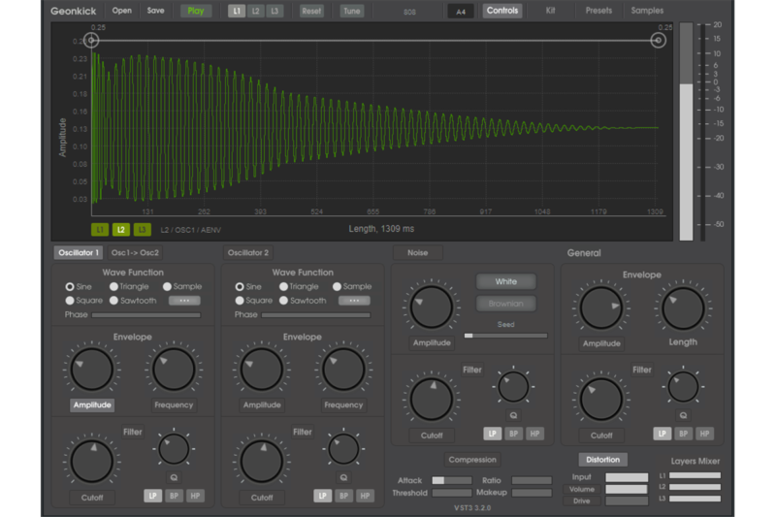Open the A4 note selector
Image resolution: width=776 pixels, height=517 pixels.
click(x=461, y=12)
